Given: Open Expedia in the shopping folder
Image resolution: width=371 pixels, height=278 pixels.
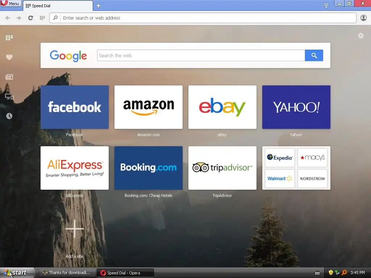Looking at the screenshot, I should click(280, 157).
